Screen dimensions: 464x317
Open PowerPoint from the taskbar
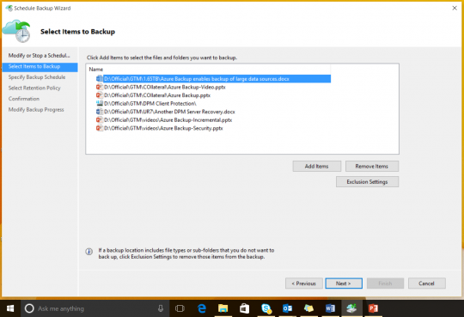373,308
